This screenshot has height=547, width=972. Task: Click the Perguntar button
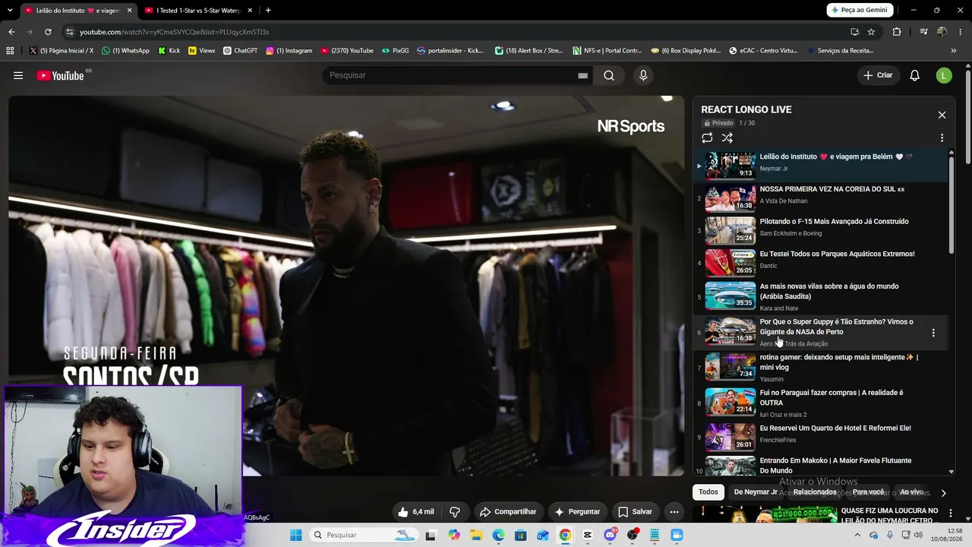577,511
